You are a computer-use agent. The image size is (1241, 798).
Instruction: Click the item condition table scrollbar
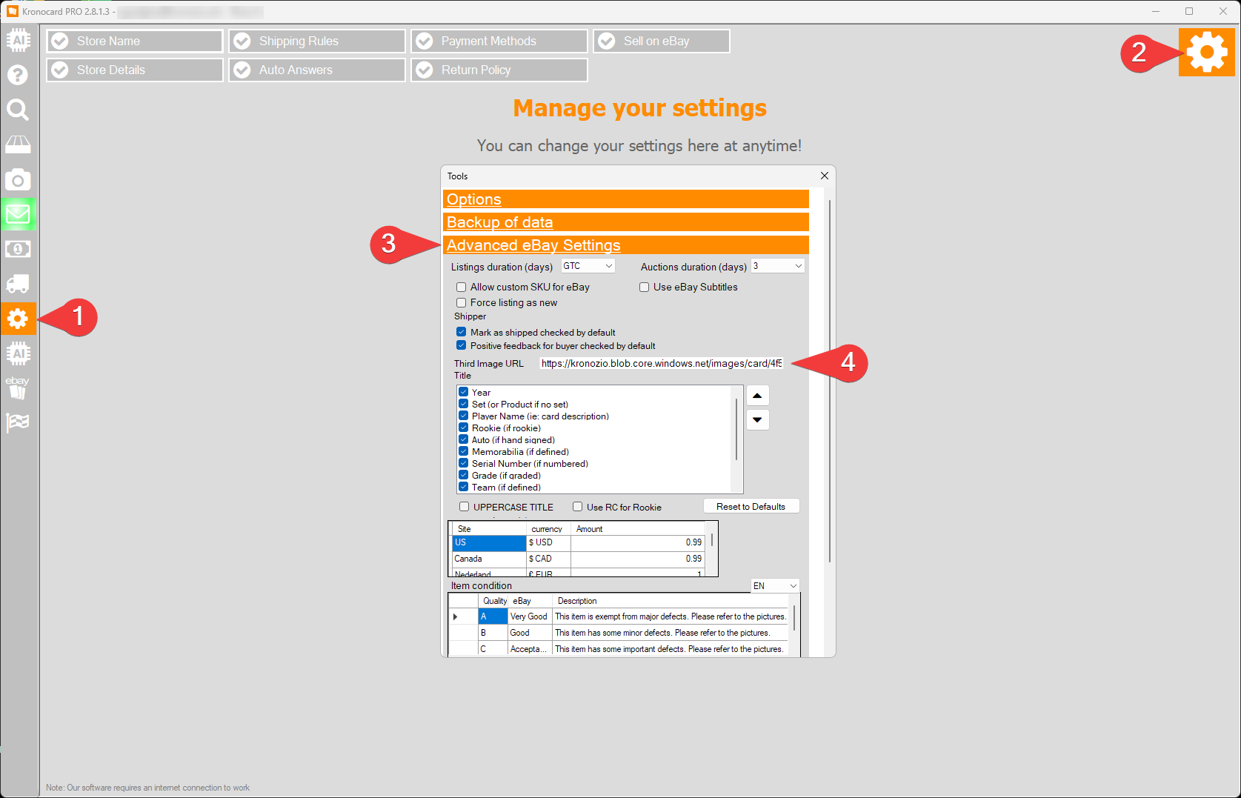coord(794,617)
